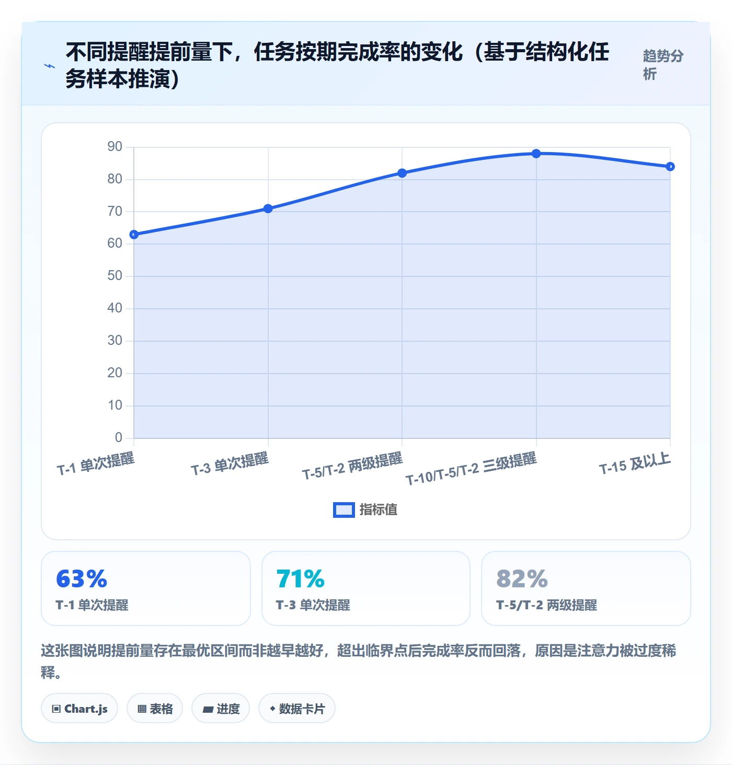Image resolution: width=732 pixels, height=765 pixels.
Task: Click the x-axis label T-3 单次提醒
Action: [230, 464]
